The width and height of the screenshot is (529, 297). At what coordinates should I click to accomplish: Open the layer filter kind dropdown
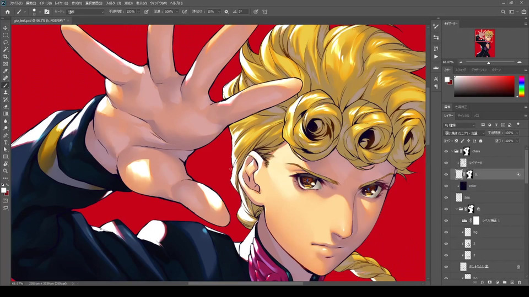pos(460,125)
